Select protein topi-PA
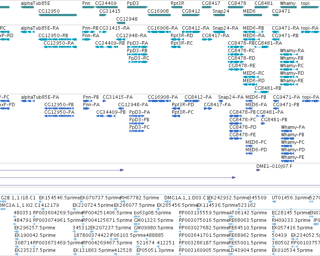The image size is (320, 256). (x=310, y=97)
